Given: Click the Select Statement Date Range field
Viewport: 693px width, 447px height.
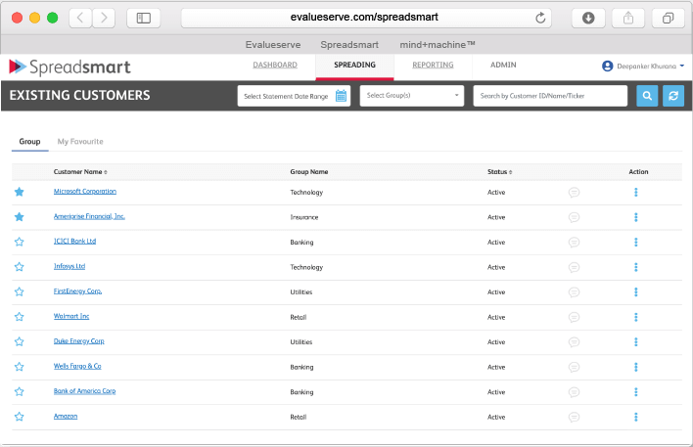Looking at the screenshot, I should pos(294,96).
